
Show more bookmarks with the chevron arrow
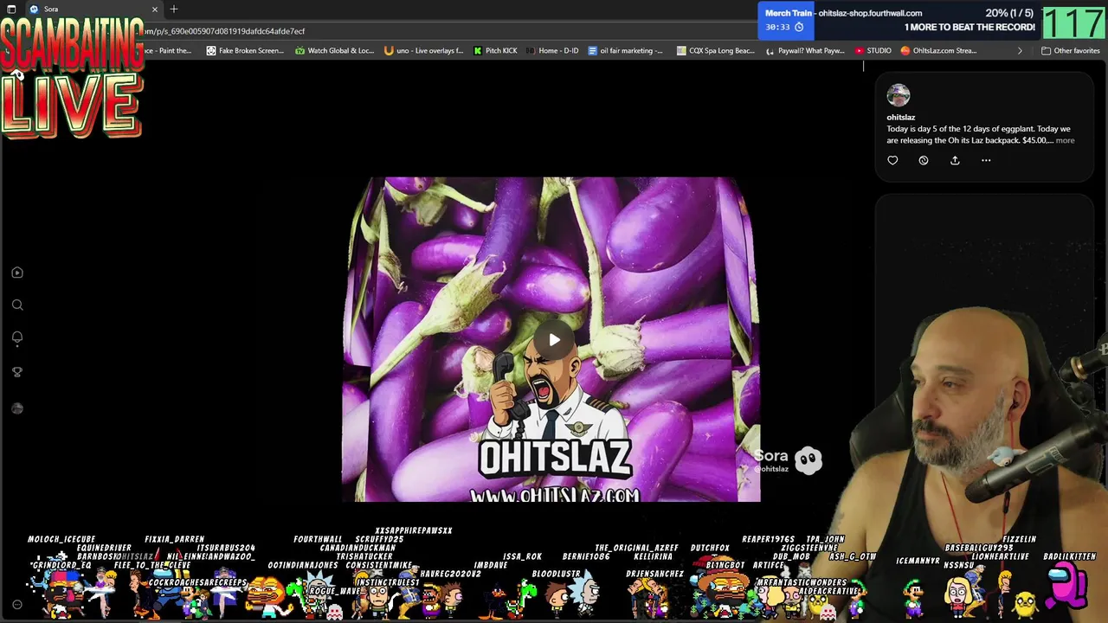pyautogui.click(x=1019, y=50)
